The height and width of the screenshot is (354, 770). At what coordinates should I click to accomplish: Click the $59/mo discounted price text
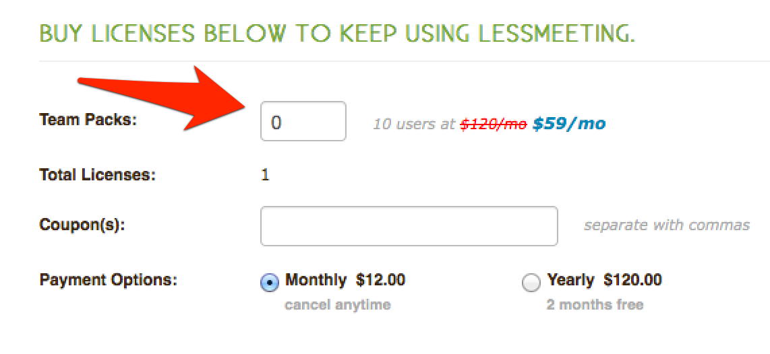(568, 124)
